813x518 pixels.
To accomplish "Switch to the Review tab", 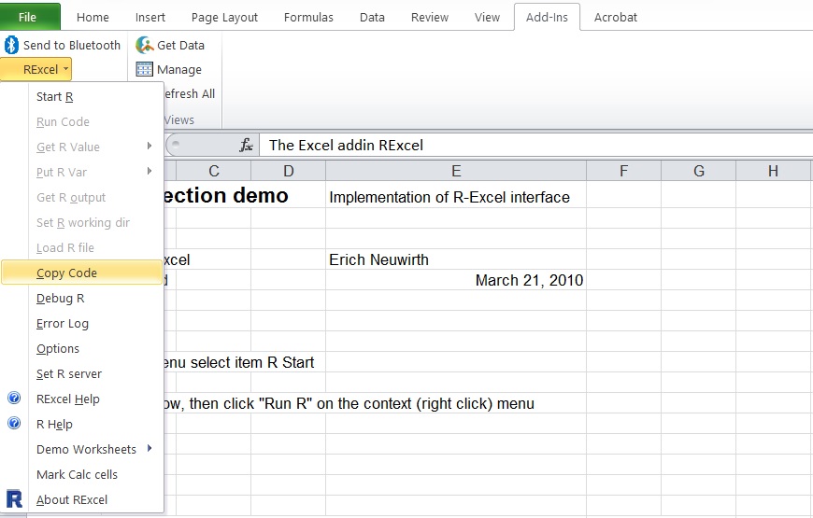I will point(429,17).
